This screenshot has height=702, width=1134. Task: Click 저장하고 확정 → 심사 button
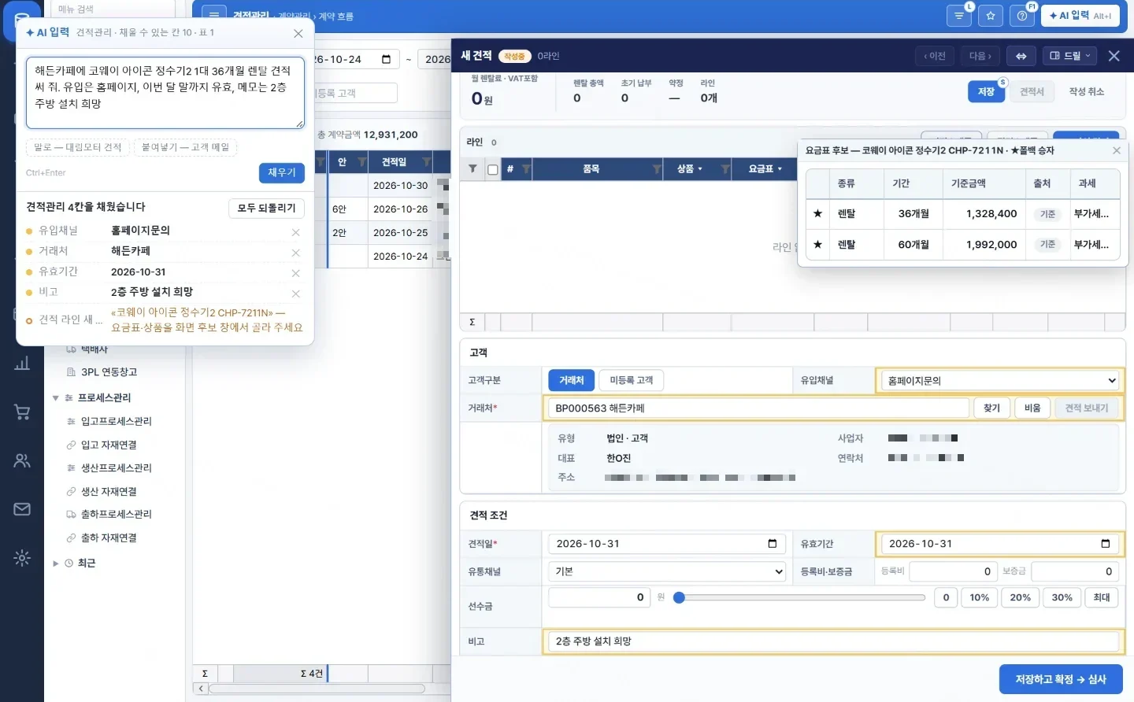(x=1061, y=679)
